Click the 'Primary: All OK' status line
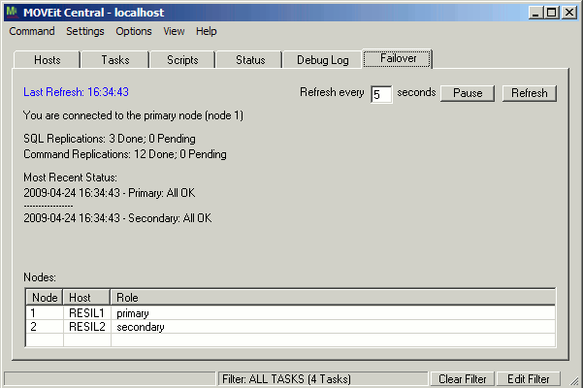583x388 pixels. pyautogui.click(x=110, y=193)
